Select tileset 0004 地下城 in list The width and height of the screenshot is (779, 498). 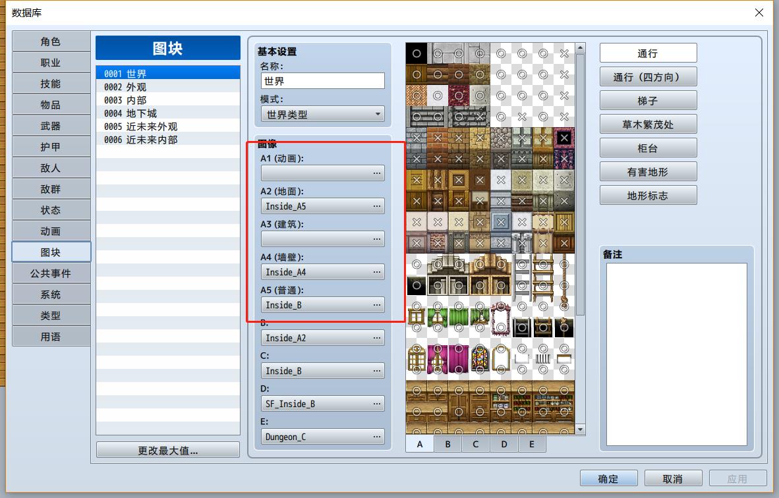(x=168, y=113)
